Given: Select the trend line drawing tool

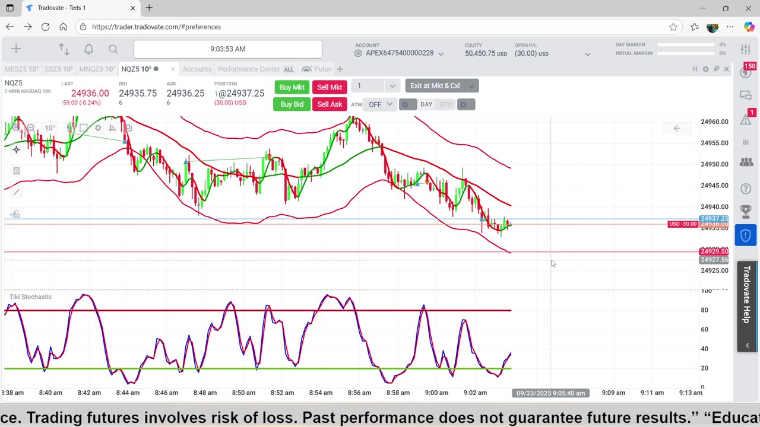Looking at the screenshot, I should pyautogui.click(x=16, y=192).
